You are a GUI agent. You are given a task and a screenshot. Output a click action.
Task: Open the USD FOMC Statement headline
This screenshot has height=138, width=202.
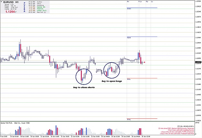pyautogui.click(x=177, y=132)
